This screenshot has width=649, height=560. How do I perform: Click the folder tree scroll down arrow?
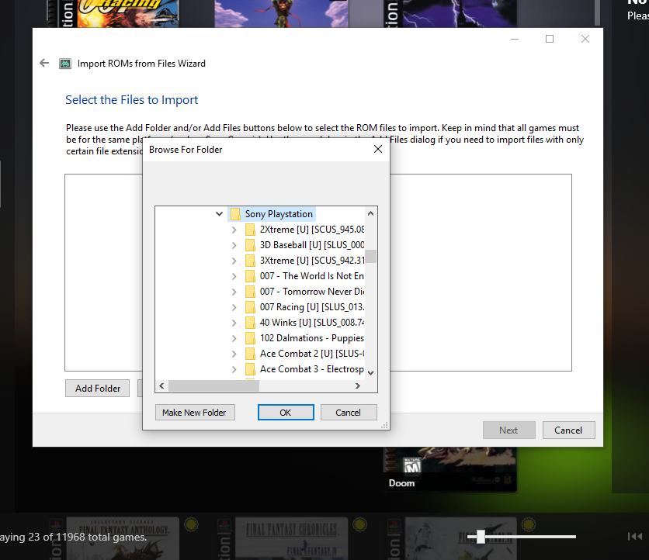pos(370,372)
